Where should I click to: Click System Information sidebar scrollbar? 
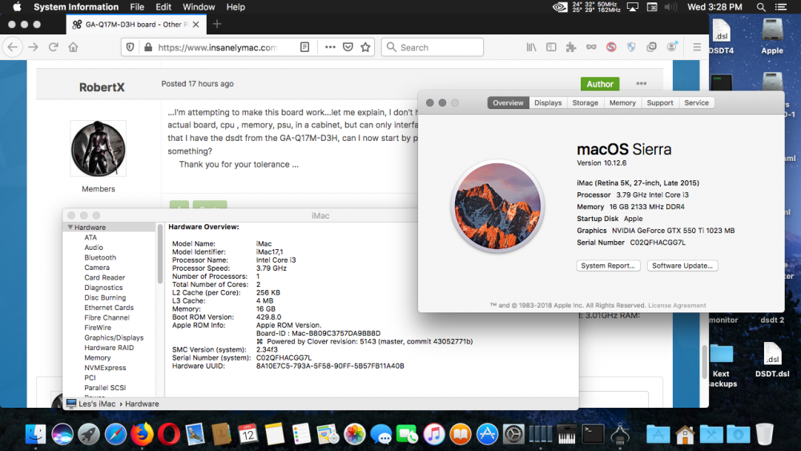(x=160, y=254)
